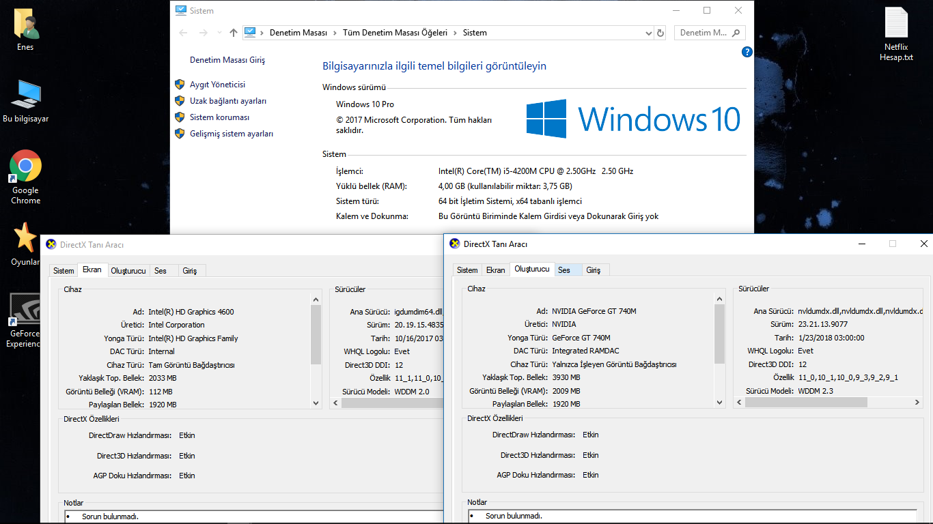933x524 pixels.
Task: Open Netflix Hesap.txt file icon
Action: [896, 34]
